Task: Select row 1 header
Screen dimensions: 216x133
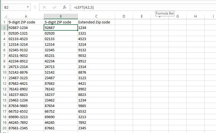Action: click(4, 22)
